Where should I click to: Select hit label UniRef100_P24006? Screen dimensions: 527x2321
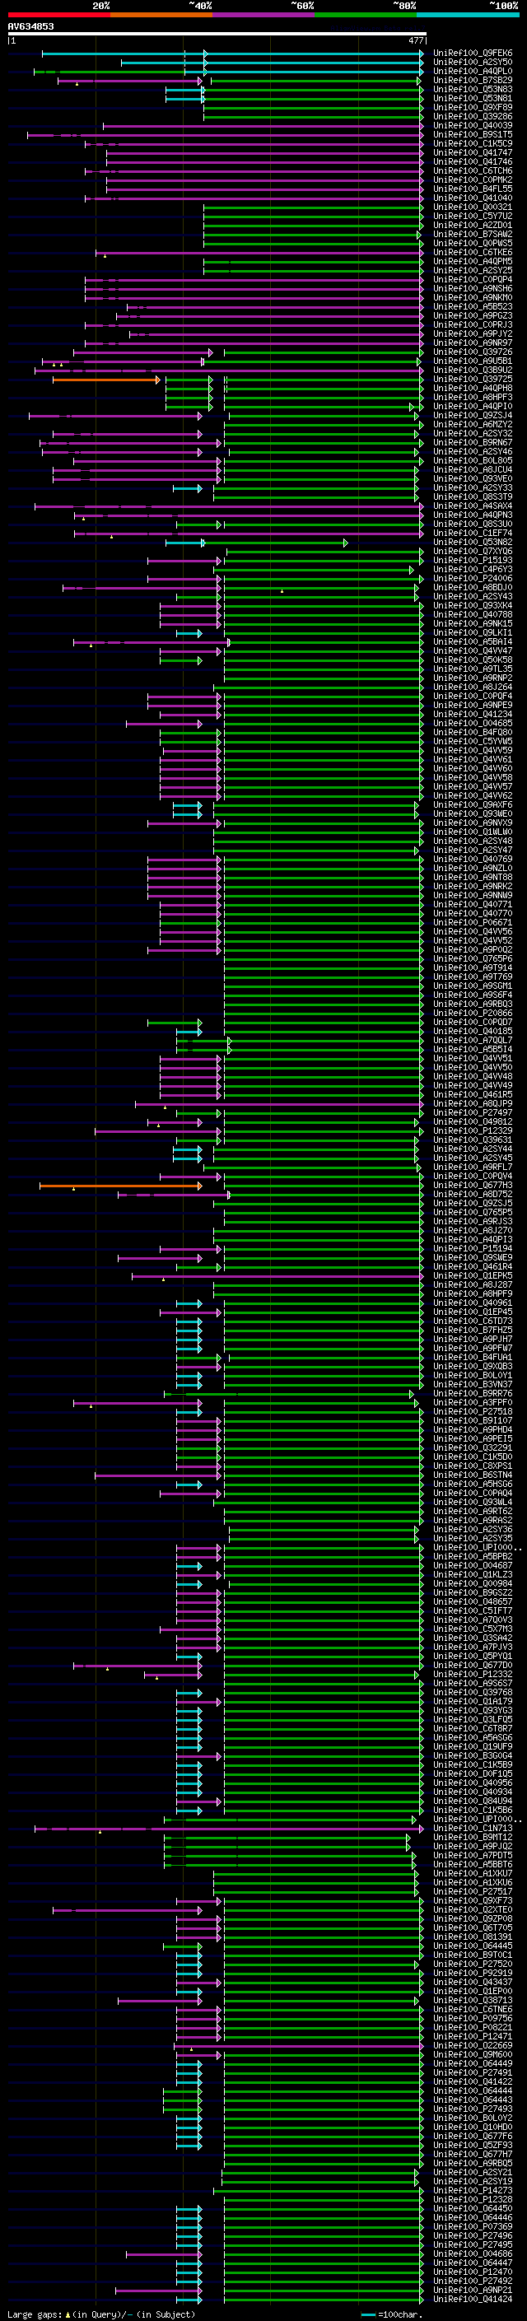click(x=473, y=579)
